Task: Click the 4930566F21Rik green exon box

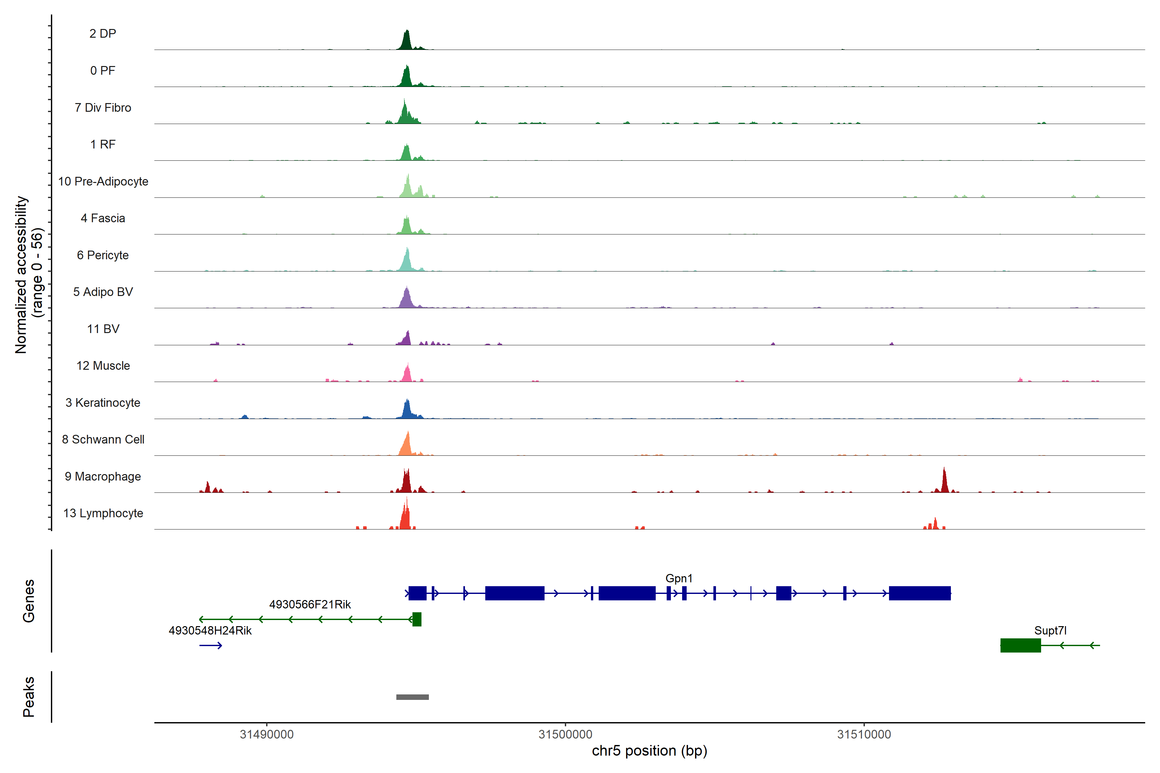Action: (x=417, y=619)
